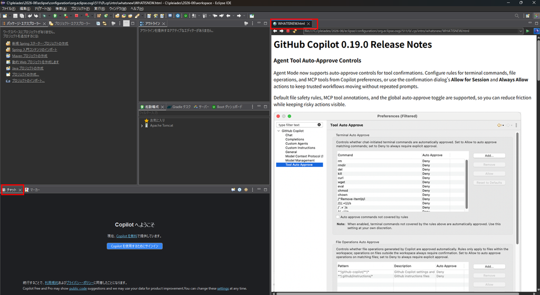Viewport: 540px width, 295px height.
Task: Click the public code link
Action: point(78,289)
